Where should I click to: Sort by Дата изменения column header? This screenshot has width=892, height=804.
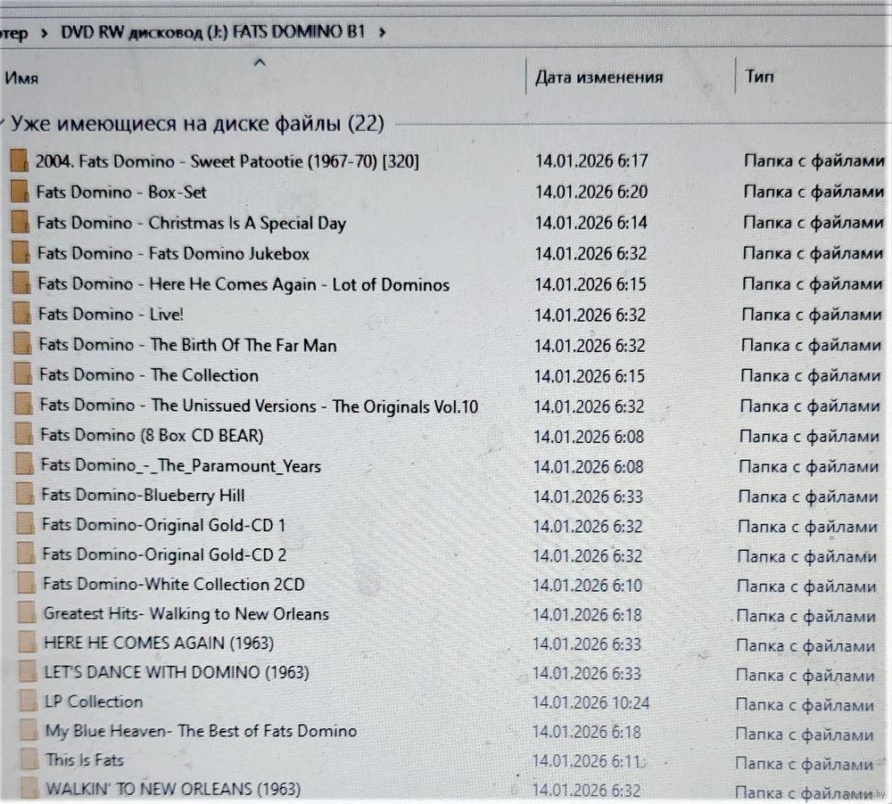(599, 78)
